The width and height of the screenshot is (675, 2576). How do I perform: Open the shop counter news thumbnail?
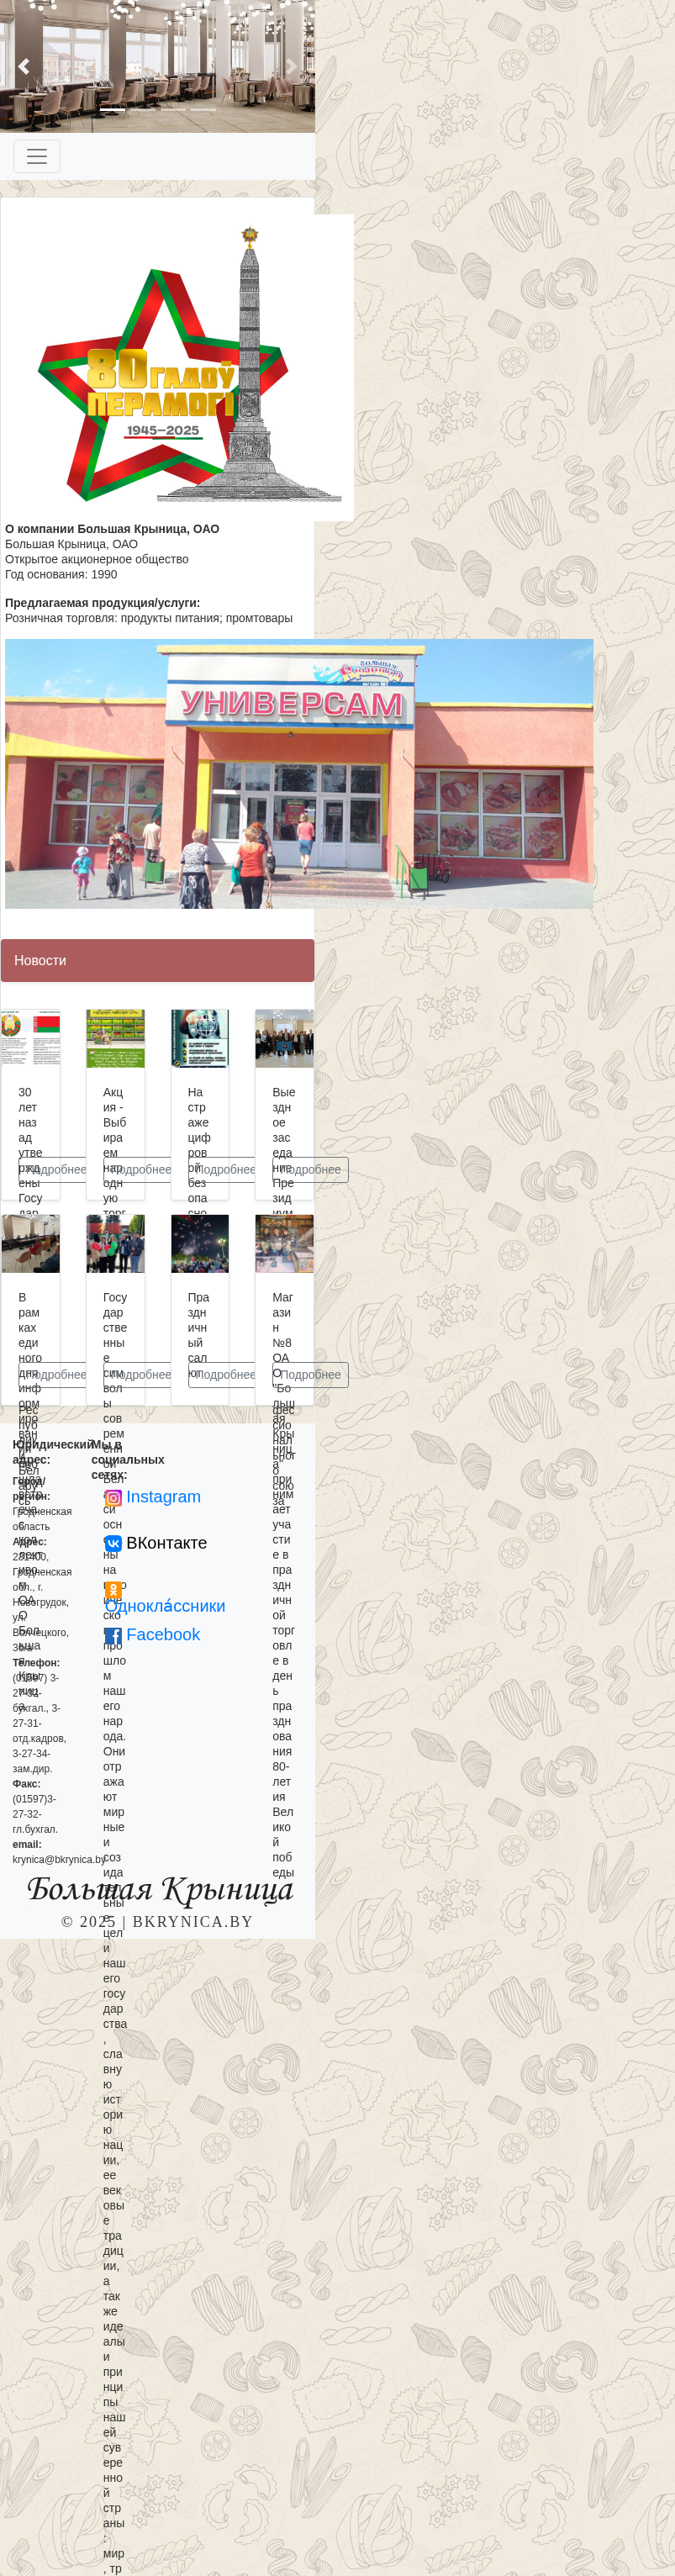tap(284, 1244)
